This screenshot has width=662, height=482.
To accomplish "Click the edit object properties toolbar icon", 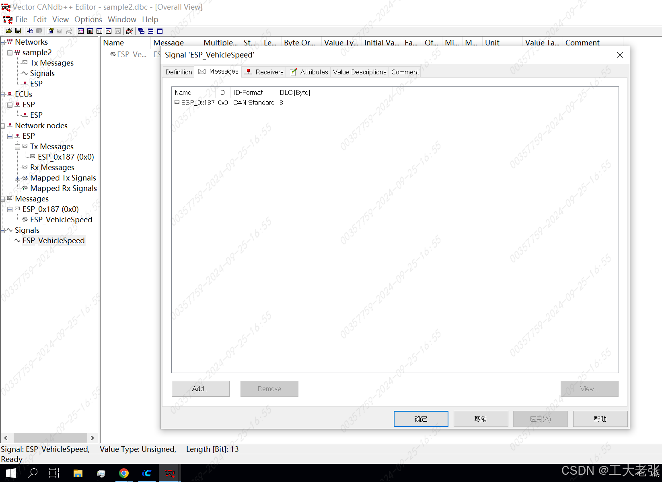I will coord(50,31).
